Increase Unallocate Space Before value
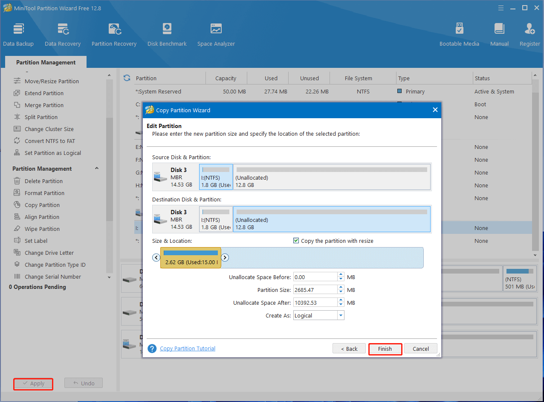The height and width of the screenshot is (402, 544). tap(341, 275)
